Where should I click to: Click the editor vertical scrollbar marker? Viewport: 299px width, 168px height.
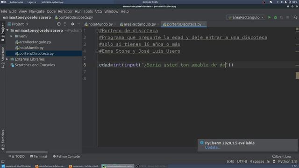pos(297,76)
